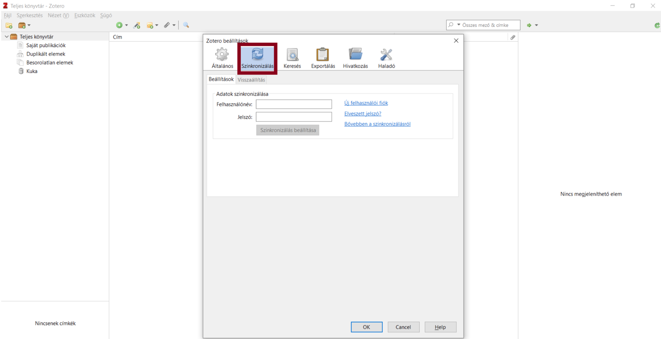
Task: Close the Zotero beállítások dialog
Action: click(456, 40)
